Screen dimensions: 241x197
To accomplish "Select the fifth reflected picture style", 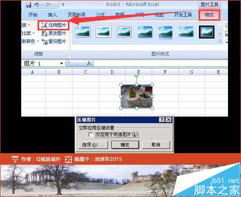I will pyautogui.click(x=165, y=32).
